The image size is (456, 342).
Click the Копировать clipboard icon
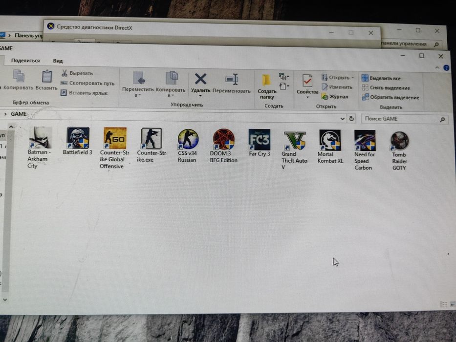coord(19,76)
